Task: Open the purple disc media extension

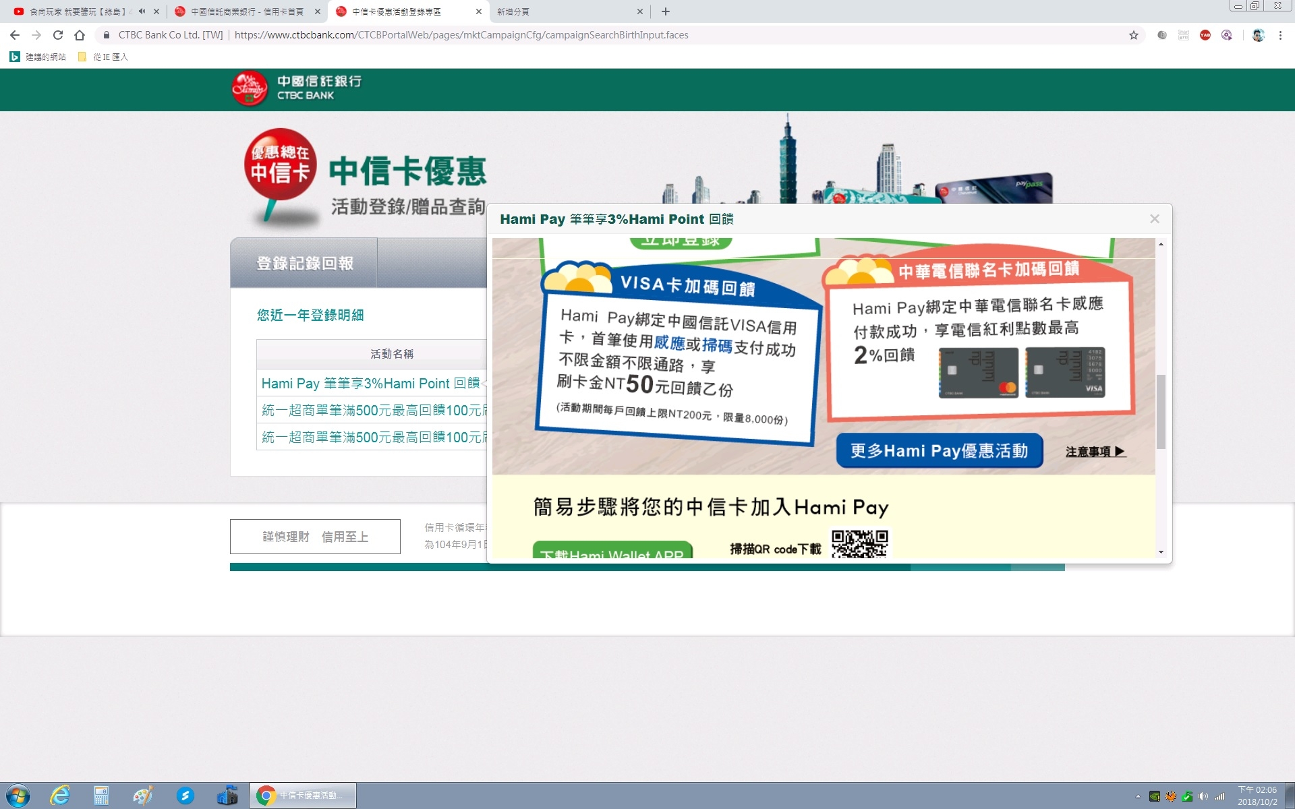Action: click(x=1227, y=35)
